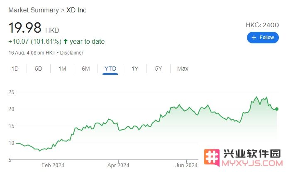The height and width of the screenshot is (173, 288).
Task: Click the XD Inc company title
Action: (x=76, y=10)
